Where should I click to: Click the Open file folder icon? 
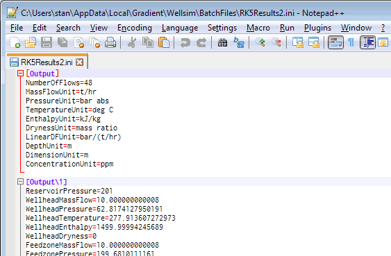[x=31, y=42]
